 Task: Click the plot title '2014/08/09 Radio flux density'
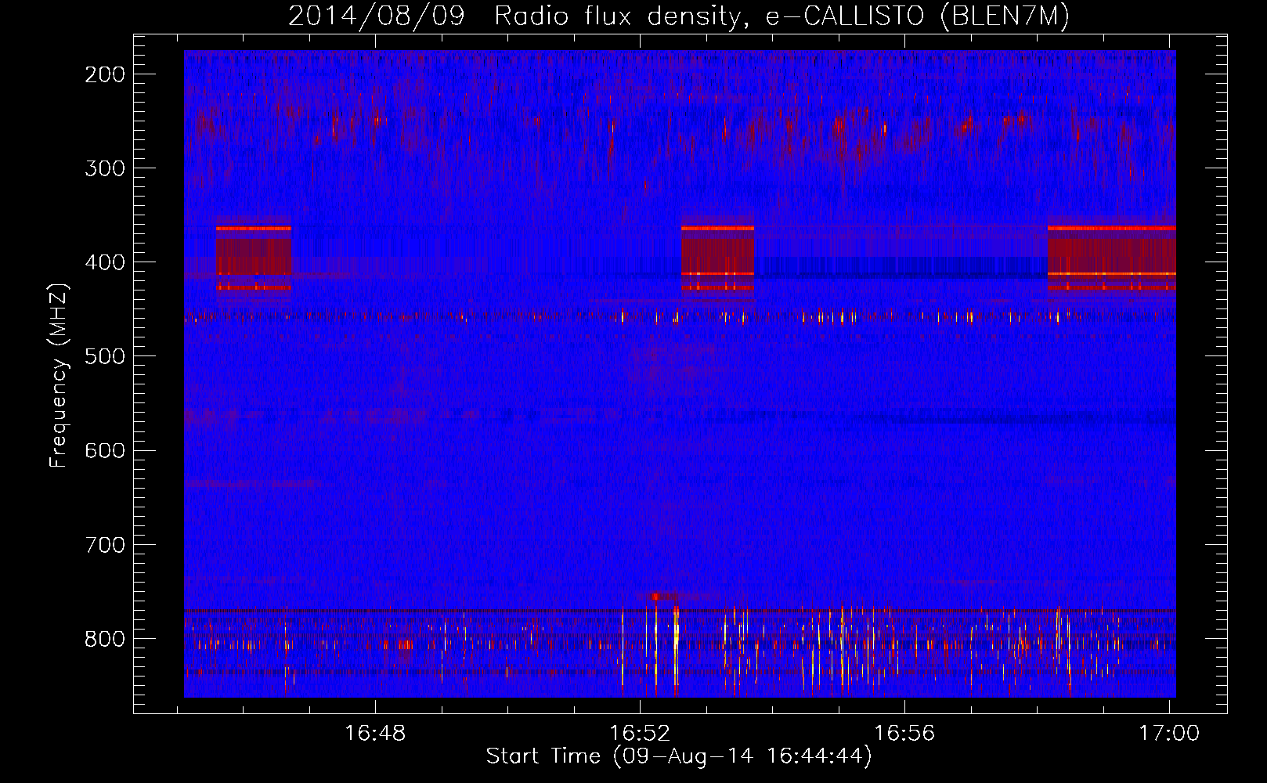tap(679, 16)
